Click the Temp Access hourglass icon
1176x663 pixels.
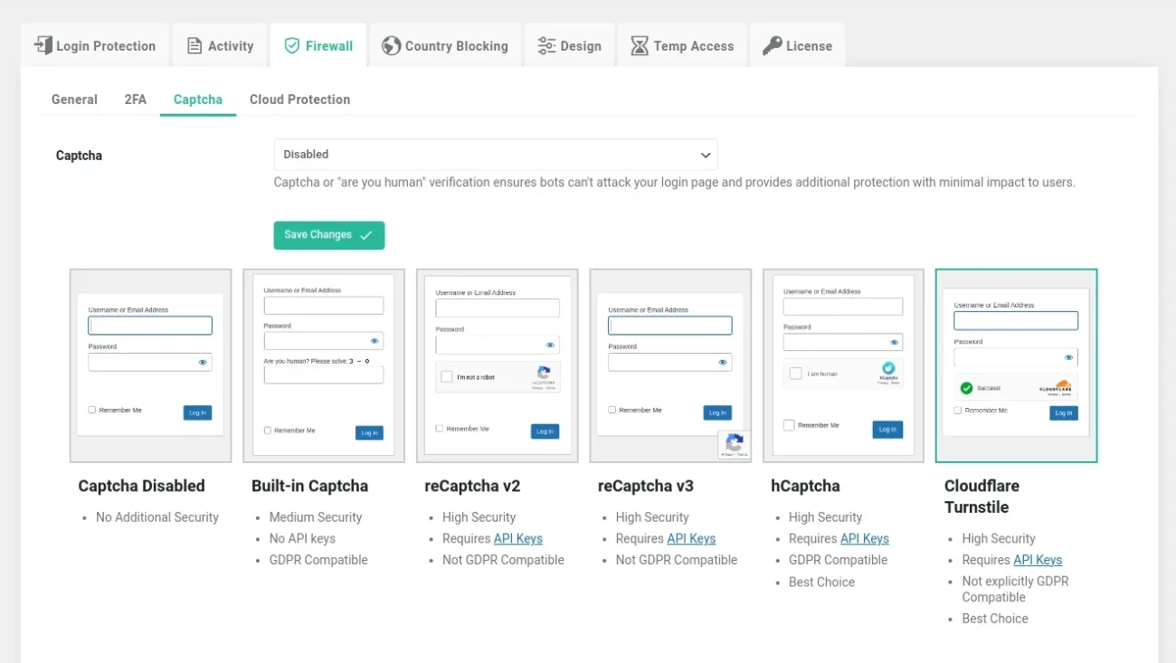(639, 44)
